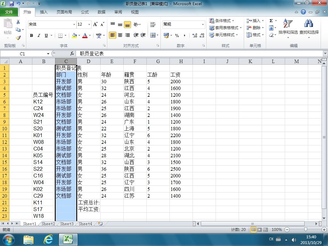
Task: Switch to Sheet2 worksheet tab
Action: 48,224
